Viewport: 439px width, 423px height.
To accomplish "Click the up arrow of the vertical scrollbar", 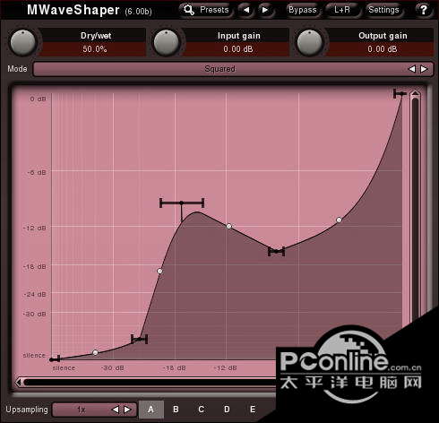I will [x=415, y=94].
